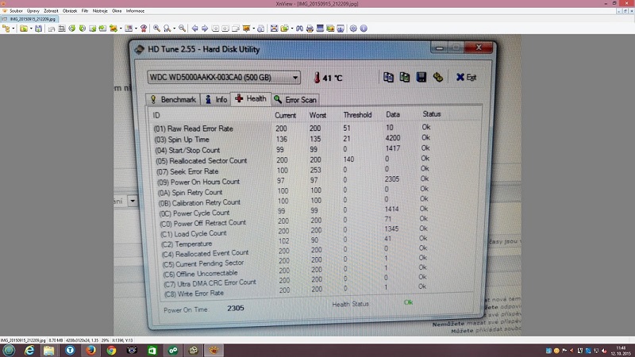Image resolution: width=635 pixels, height=357 pixels.
Task: Click the '8.70 MB' status bar entry
Action: (56, 340)
